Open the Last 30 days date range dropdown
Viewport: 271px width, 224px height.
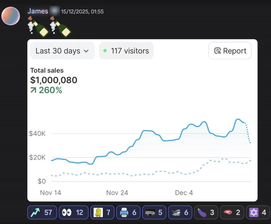62,51
